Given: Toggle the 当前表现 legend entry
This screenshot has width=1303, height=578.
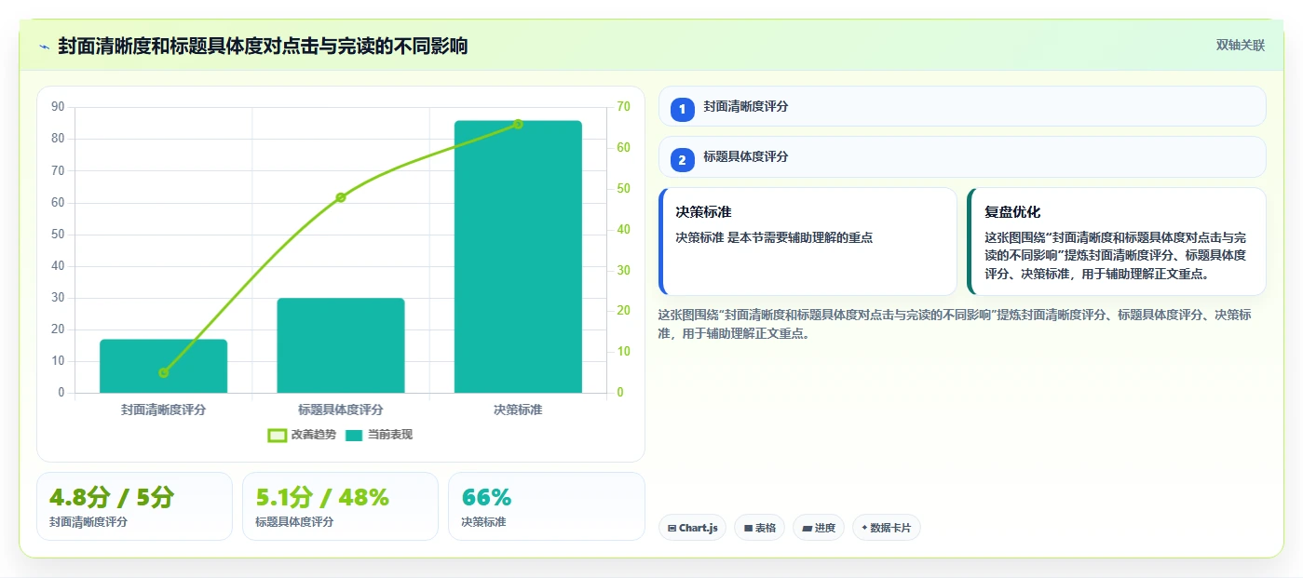Looking at the screenshot, I should 379,435.
